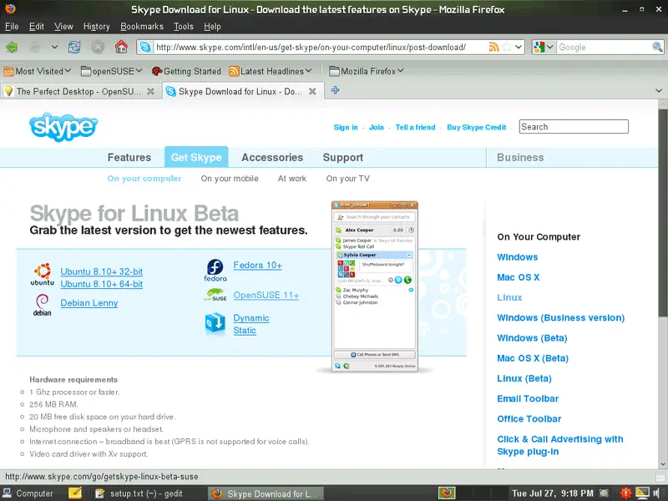This screenshot has width=668, height=501.
Task: Open the File menu
Action: click(x=12, y=27)
